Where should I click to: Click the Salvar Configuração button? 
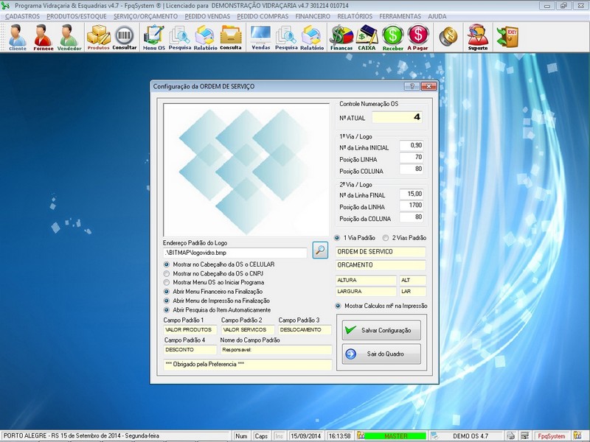tap(381, 330)
